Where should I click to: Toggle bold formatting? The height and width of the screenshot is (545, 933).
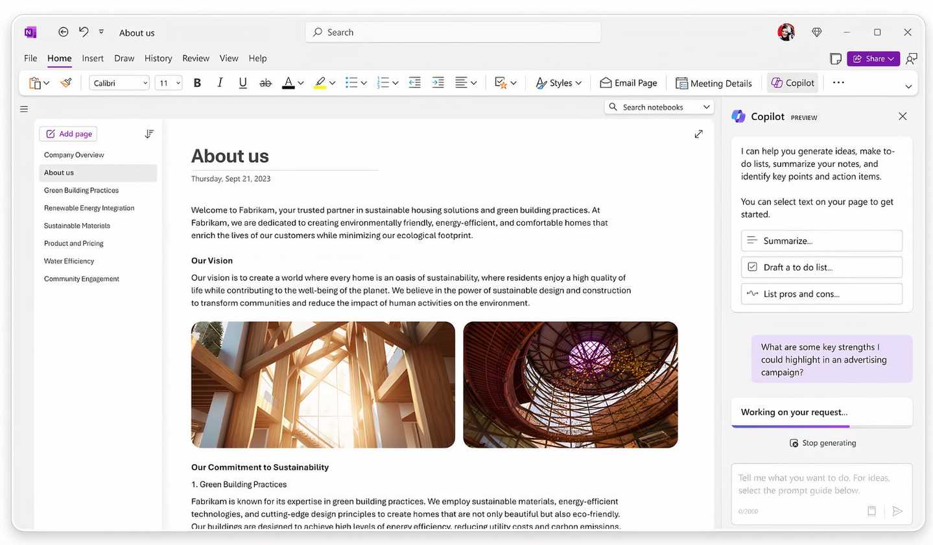tap(197, 82)
